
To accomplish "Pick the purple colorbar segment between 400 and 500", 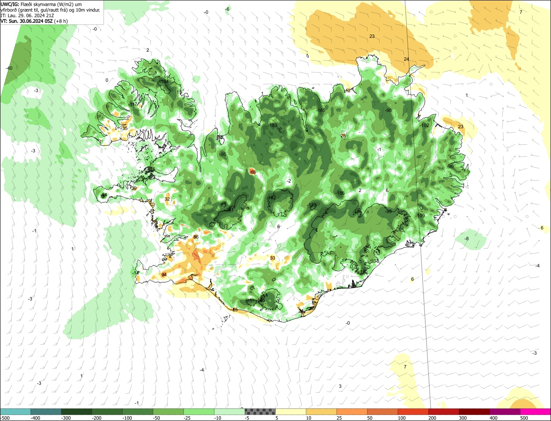I will 505,412.
